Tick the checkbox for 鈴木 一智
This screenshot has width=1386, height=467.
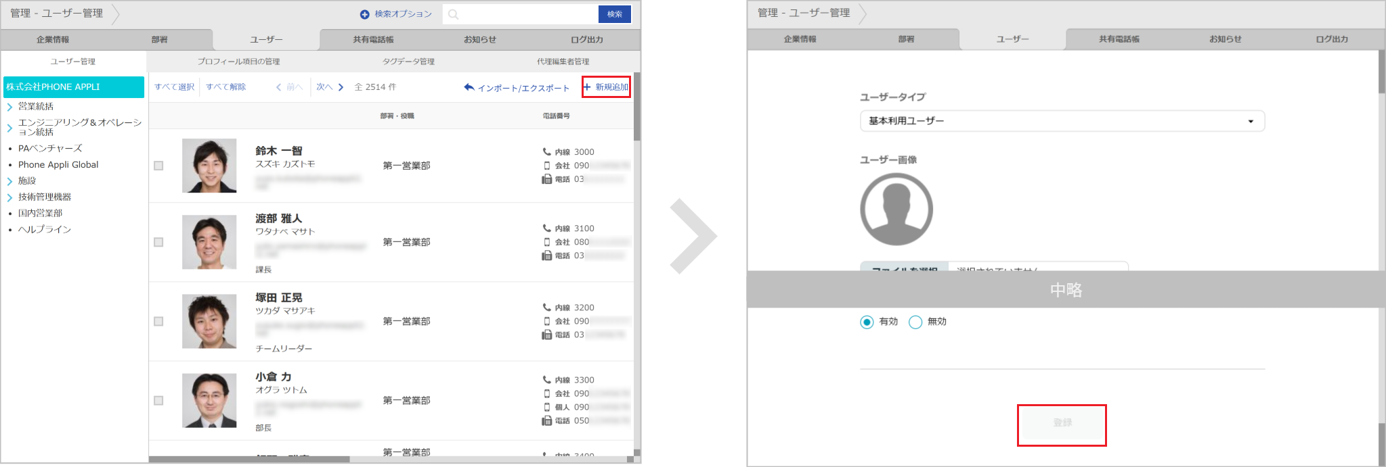pos(158,166)
